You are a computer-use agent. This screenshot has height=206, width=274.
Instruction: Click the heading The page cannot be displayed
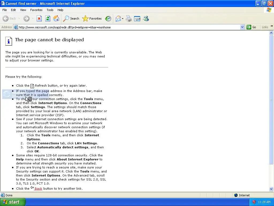point(49,40)
